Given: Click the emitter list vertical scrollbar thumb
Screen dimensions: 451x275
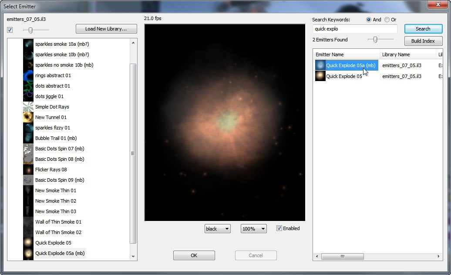Looking at the screenshot, I should (133, 153).
